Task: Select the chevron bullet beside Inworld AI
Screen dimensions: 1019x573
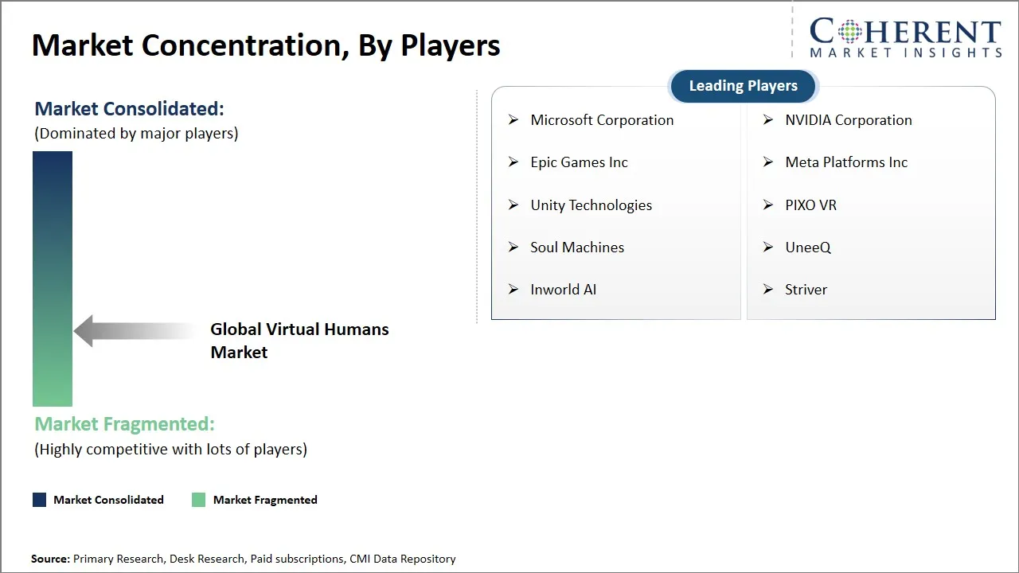Action: (x=513, y=290)
